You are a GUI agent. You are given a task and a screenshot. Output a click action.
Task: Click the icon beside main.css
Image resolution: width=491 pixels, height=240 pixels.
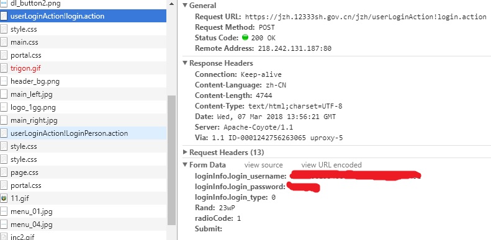tap(4, 42)
